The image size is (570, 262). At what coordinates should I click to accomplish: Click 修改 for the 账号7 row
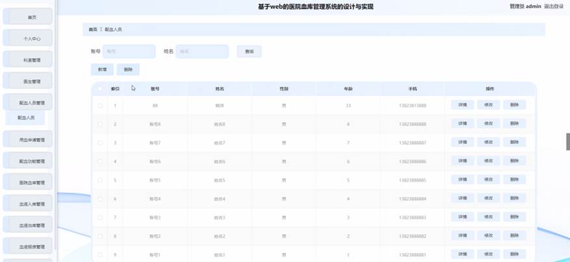coord(488,142)
